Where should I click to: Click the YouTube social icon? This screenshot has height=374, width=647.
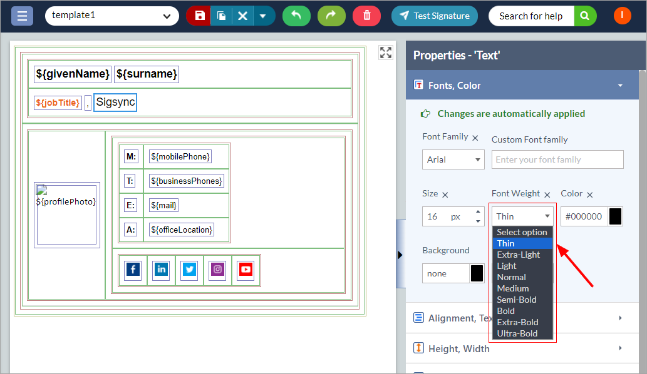[x=246, y=270]
